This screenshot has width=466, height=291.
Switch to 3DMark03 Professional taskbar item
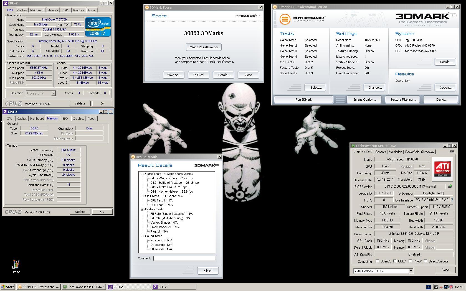39,287
